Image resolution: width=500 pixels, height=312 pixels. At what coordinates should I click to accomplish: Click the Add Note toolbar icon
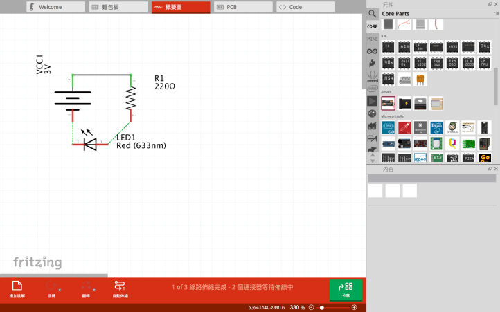(17, 288)
